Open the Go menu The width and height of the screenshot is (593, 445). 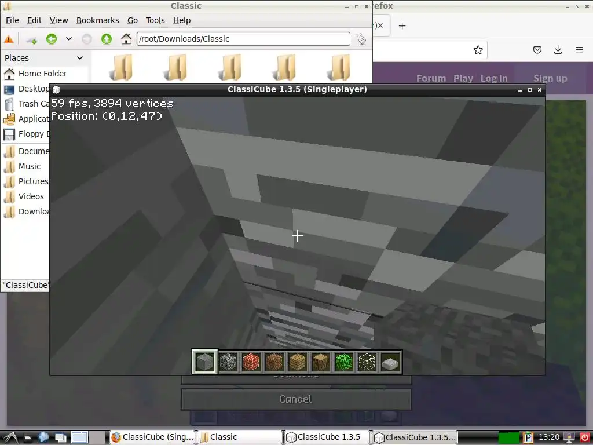click(133, 20)
